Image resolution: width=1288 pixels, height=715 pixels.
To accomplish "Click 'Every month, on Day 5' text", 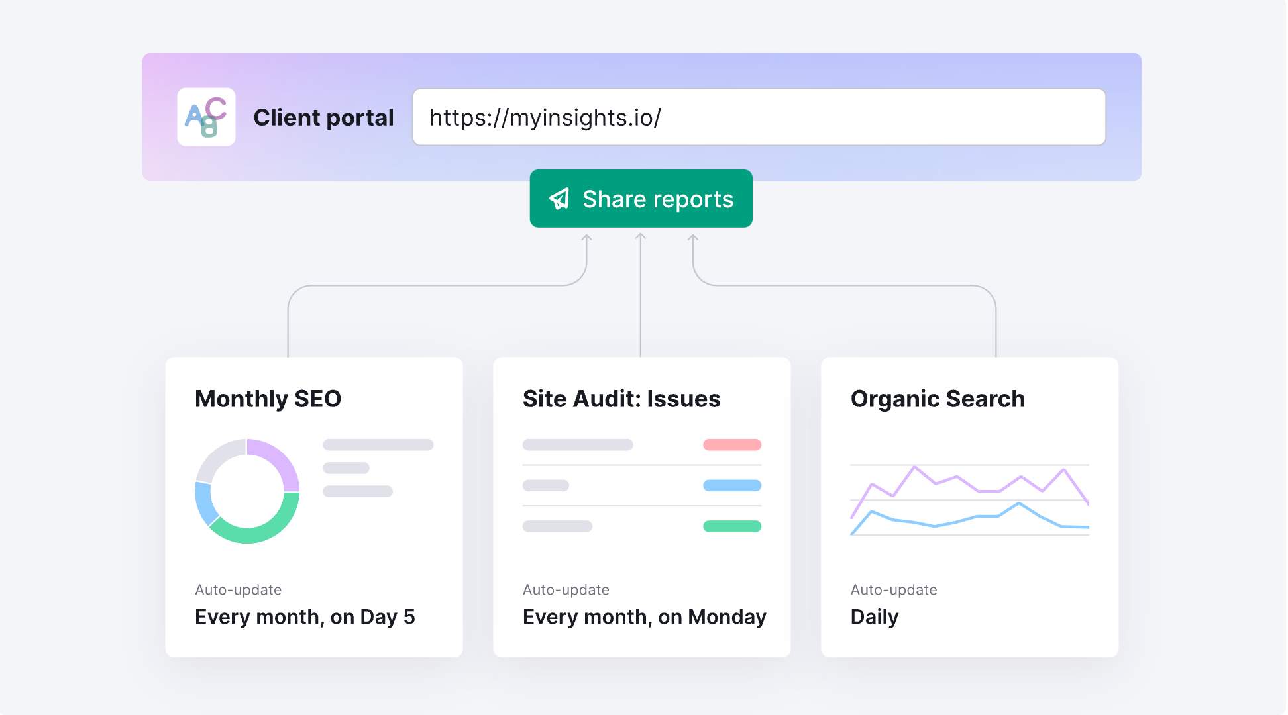I will [x=305, y=617].
